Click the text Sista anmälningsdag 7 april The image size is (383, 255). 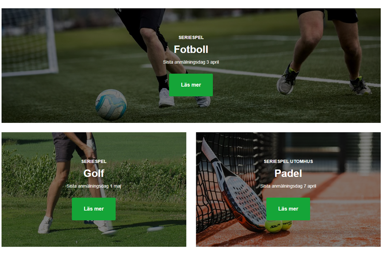tap(288, 186)
